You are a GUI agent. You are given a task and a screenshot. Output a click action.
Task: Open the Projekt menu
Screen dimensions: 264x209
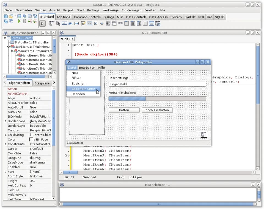click(x=68, y=10)
